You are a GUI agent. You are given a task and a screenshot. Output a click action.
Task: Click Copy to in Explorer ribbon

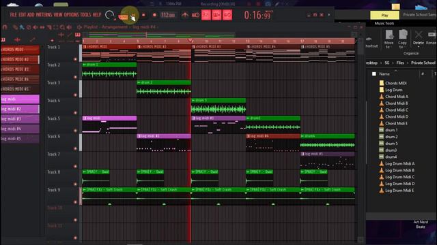coord(402,39)
